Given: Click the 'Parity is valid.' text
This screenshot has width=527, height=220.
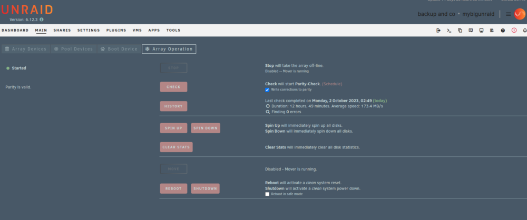Looking at the screenshot, I should click(x=18, y=87).
